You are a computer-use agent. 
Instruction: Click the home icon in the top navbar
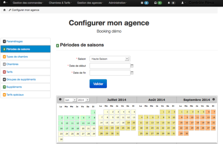(x=5, y=3)
